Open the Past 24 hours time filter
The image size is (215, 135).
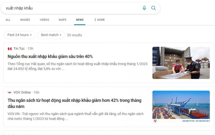(19, 35)
